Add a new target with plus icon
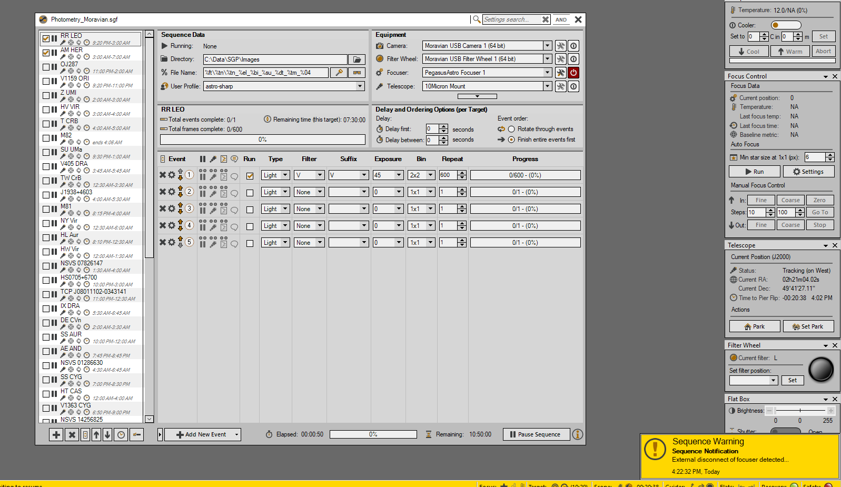This screenshot has height=487, width=841. click(56, 435)
